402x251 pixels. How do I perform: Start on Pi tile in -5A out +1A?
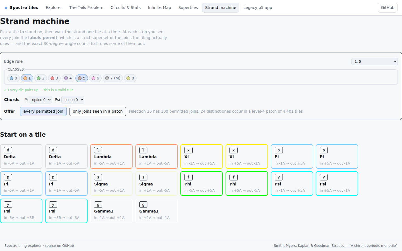tap(21, 184)
